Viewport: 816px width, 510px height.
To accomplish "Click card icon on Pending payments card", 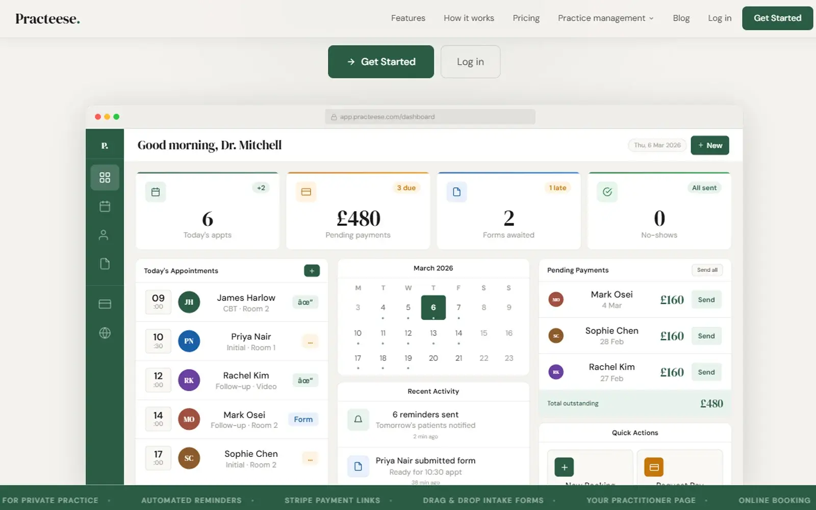I will point(306,192).
